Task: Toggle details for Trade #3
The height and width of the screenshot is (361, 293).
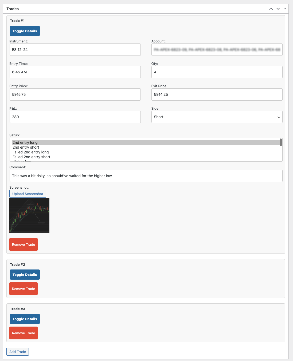Action: 25,319
